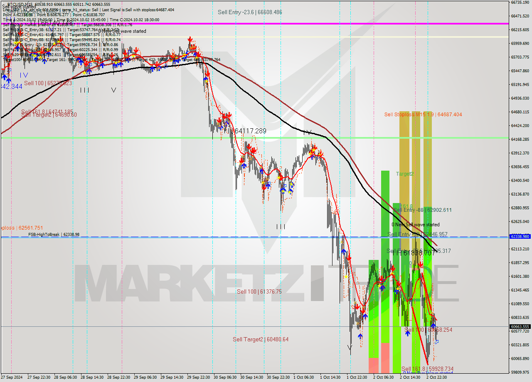Select the 'Sell Stoploss M15 1.9 | 64687.404' label

point(423,115)
